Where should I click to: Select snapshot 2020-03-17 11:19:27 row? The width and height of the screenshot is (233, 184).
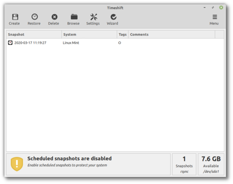click(115, 43)
